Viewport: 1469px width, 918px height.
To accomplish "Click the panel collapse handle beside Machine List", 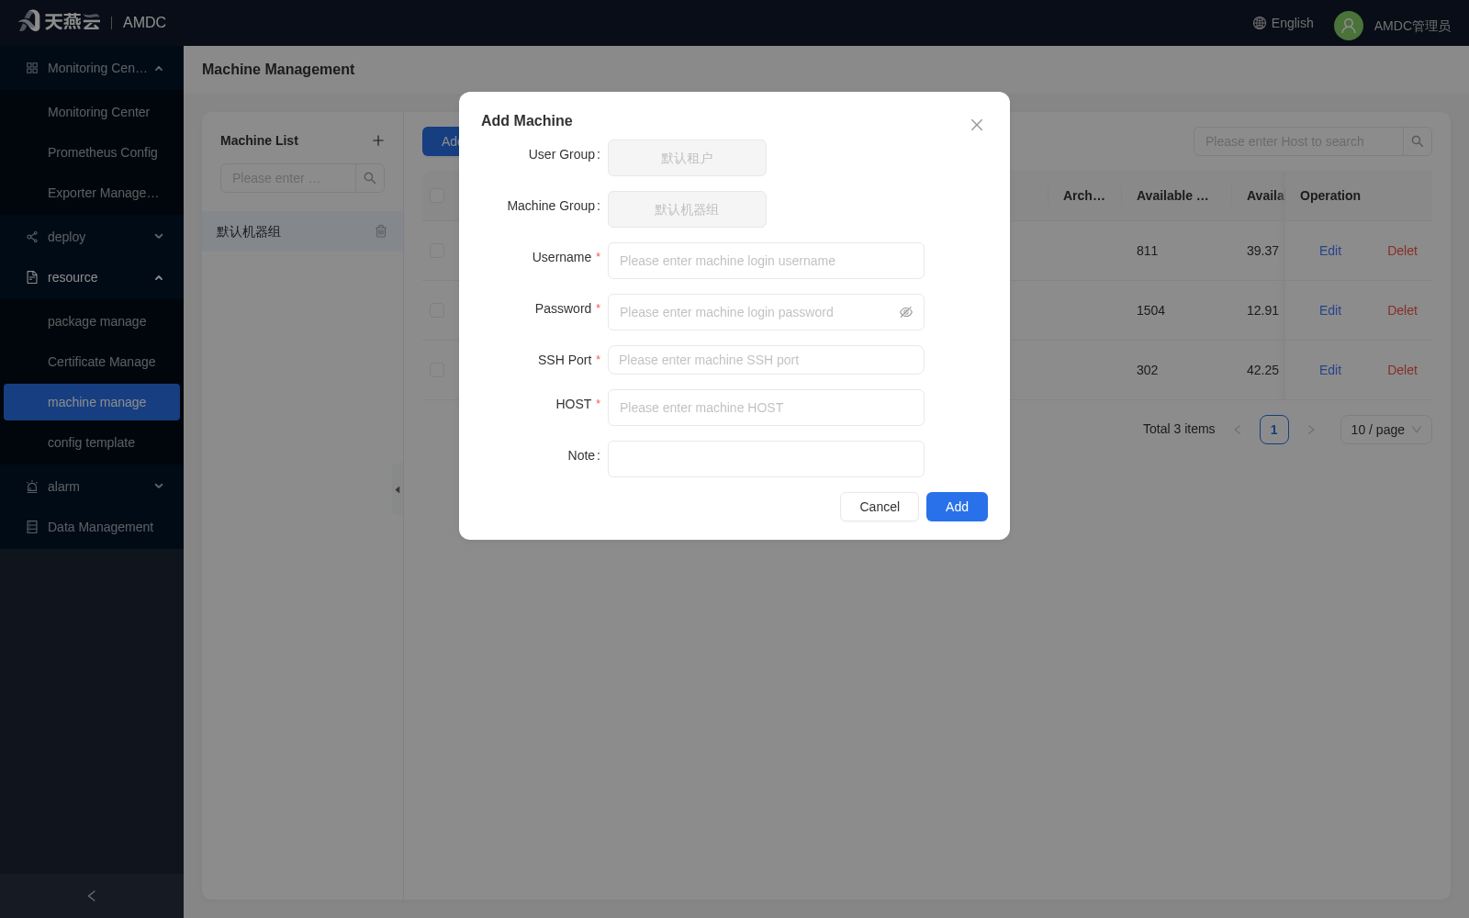I will click(x=398, y=489).
